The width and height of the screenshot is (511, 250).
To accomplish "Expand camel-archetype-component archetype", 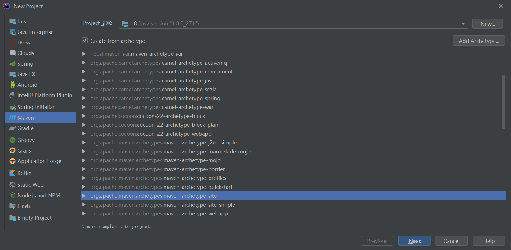I will (84, 72).
